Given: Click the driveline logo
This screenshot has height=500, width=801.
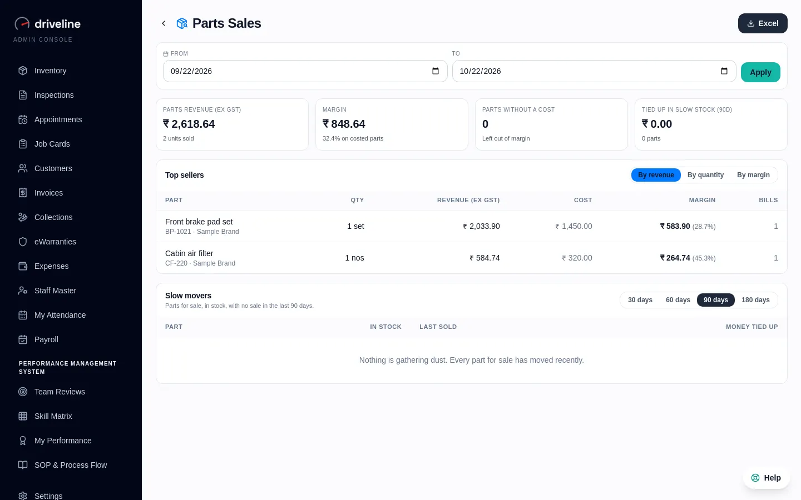Looking at the screenshot, I should click(x=47, y=23).
